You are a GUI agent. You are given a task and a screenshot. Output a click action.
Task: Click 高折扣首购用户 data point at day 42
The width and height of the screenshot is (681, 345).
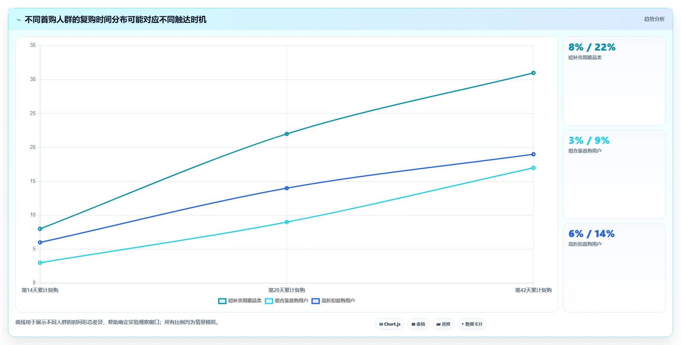[x=533, y=154]
